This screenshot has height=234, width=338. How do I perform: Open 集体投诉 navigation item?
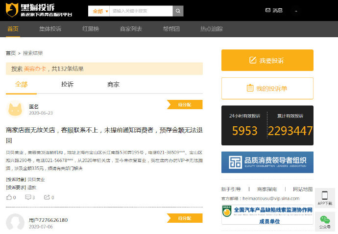[x=50, y=29]
